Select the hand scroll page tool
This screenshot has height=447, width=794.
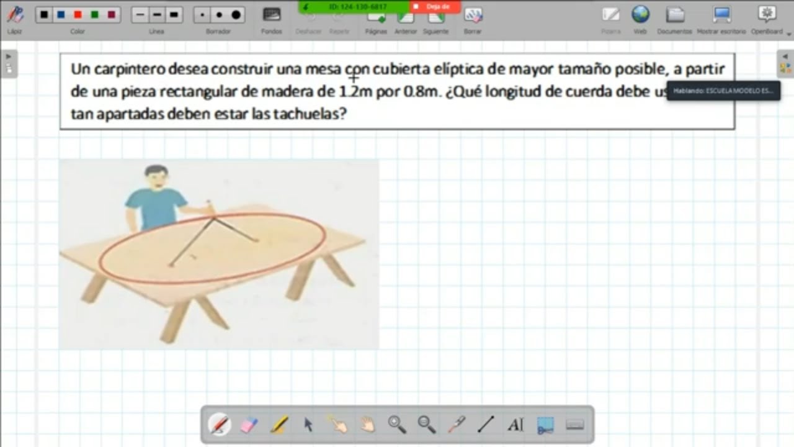368,425
